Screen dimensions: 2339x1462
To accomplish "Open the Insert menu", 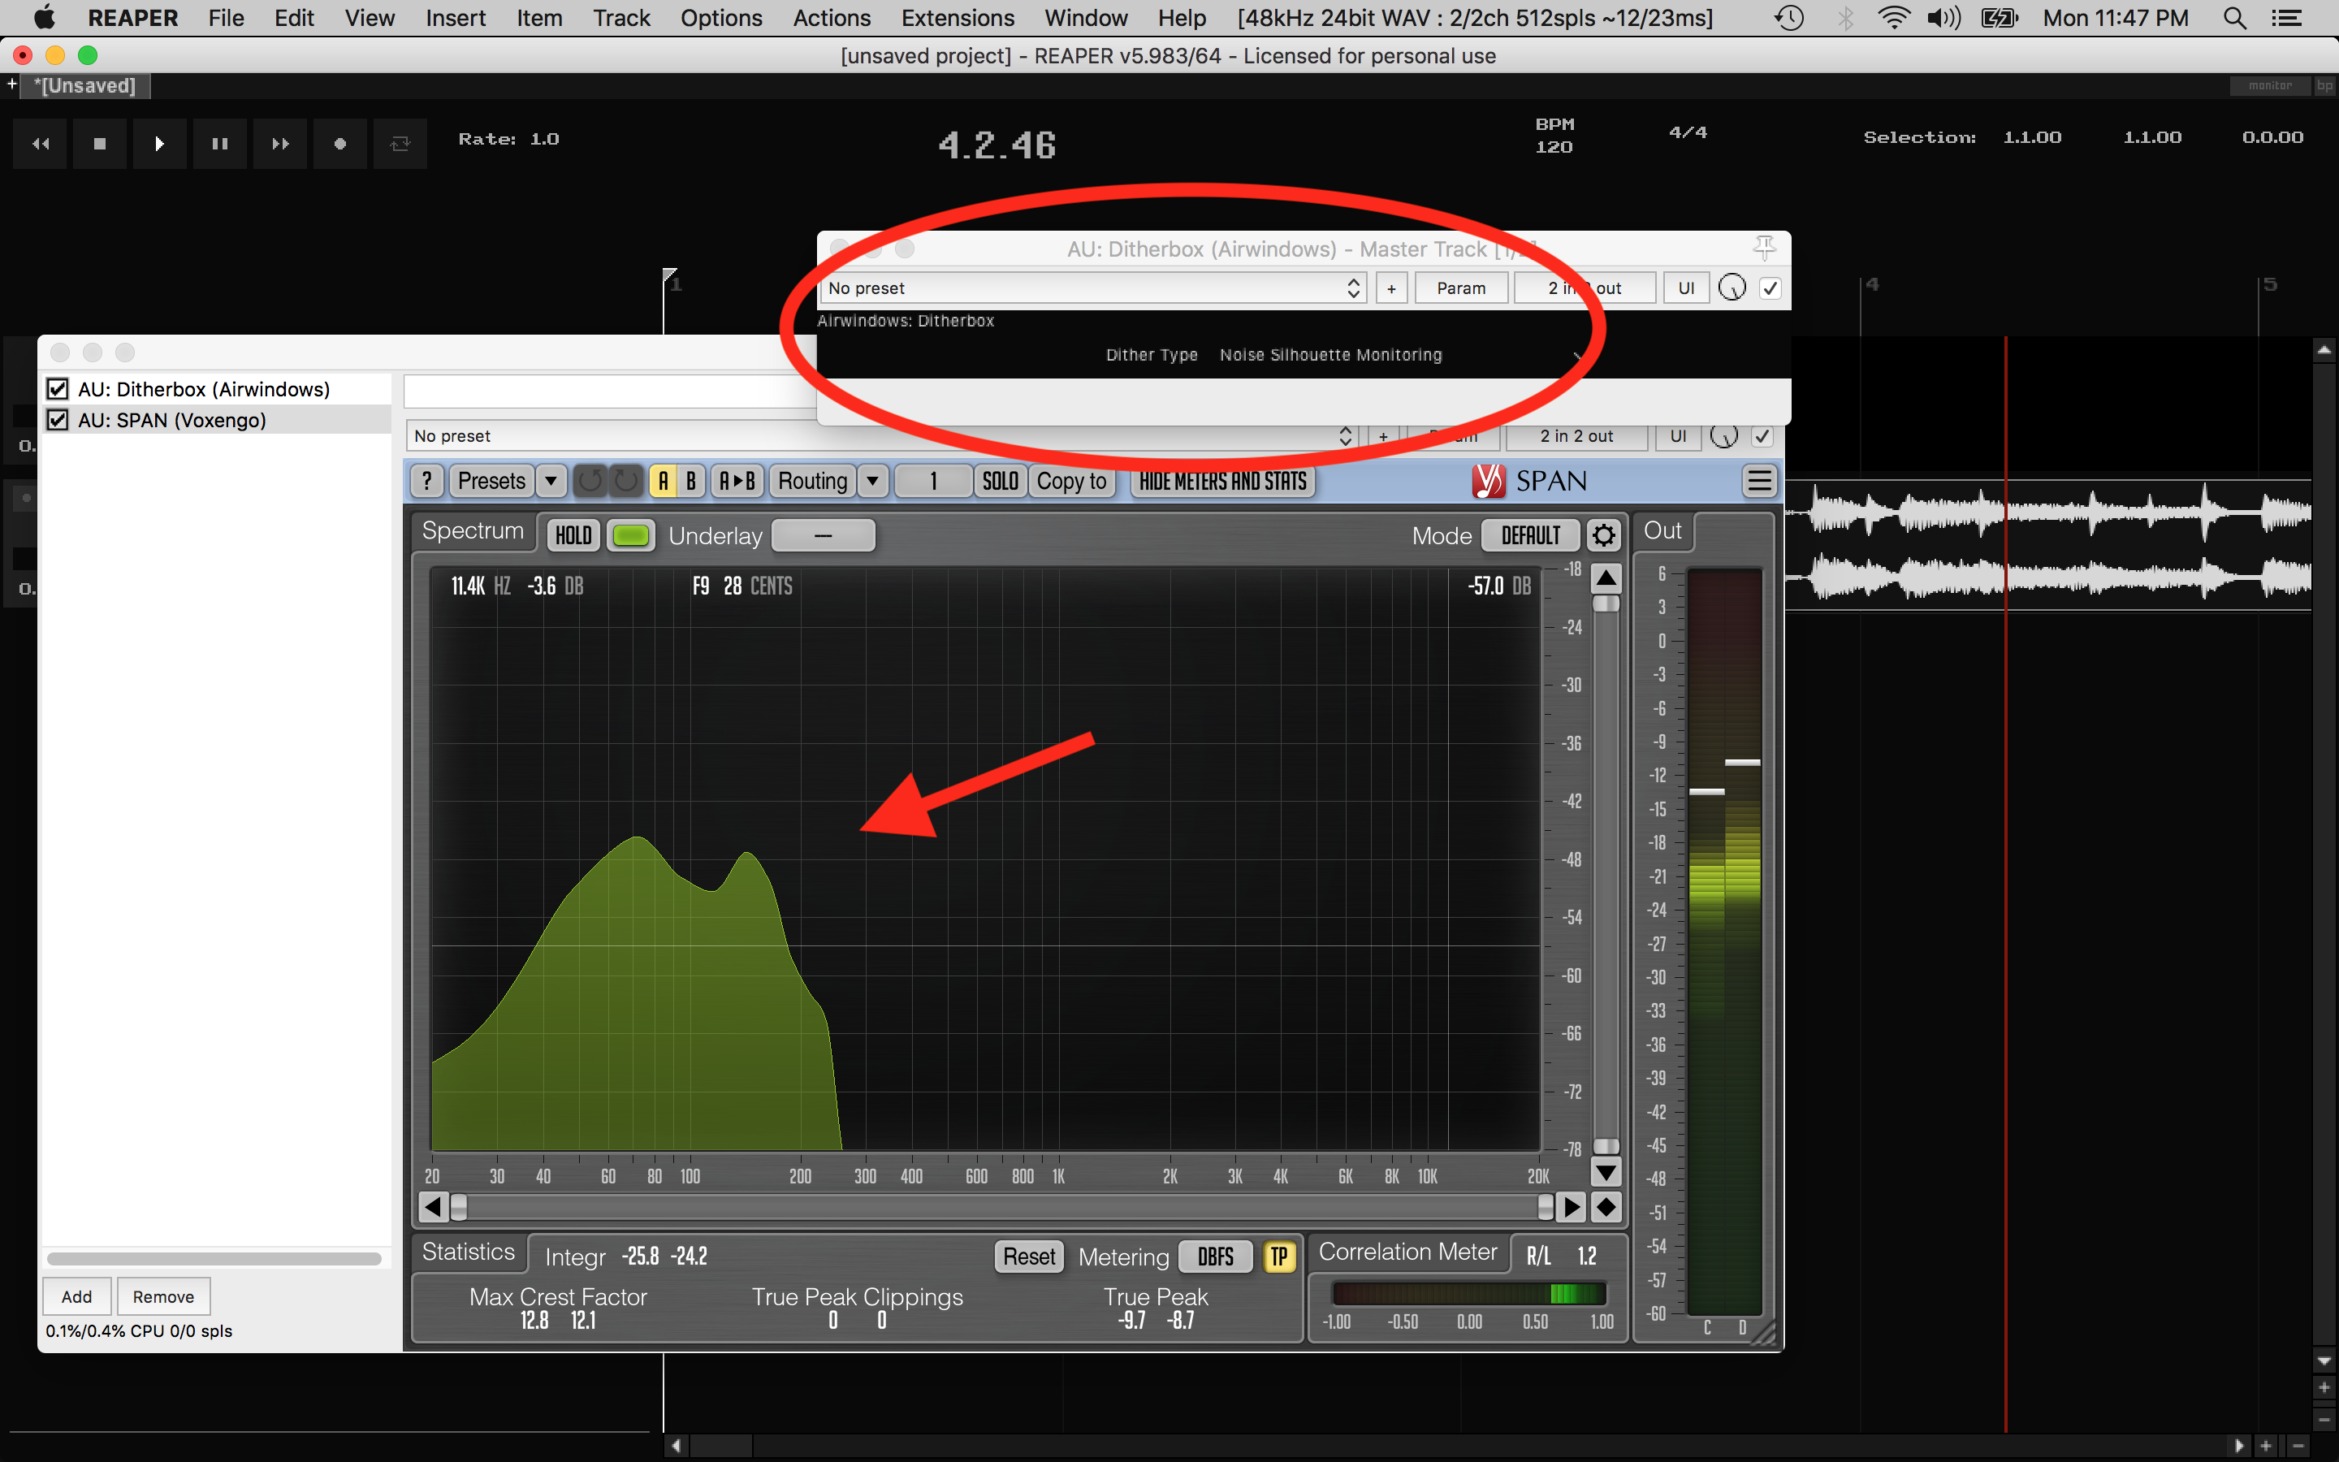I will click(x=456, y=19).
